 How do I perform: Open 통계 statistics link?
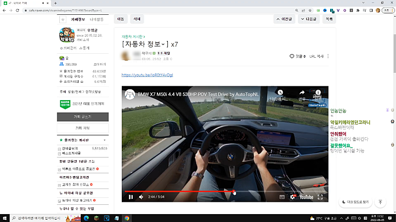click(84, 48)
